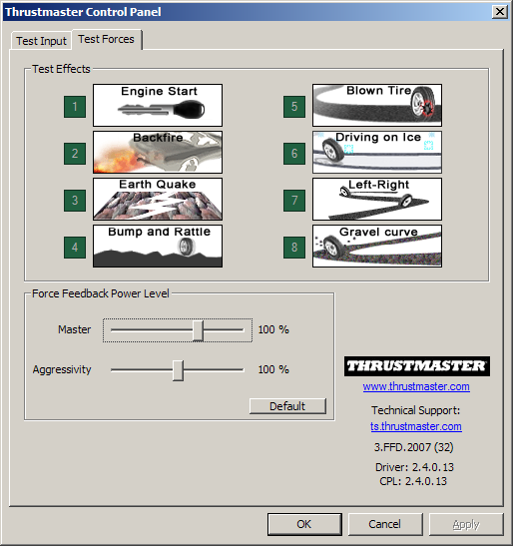Click the Aggressivity slider handle
This screenshot has height=546, width=513.
(178, 370)
